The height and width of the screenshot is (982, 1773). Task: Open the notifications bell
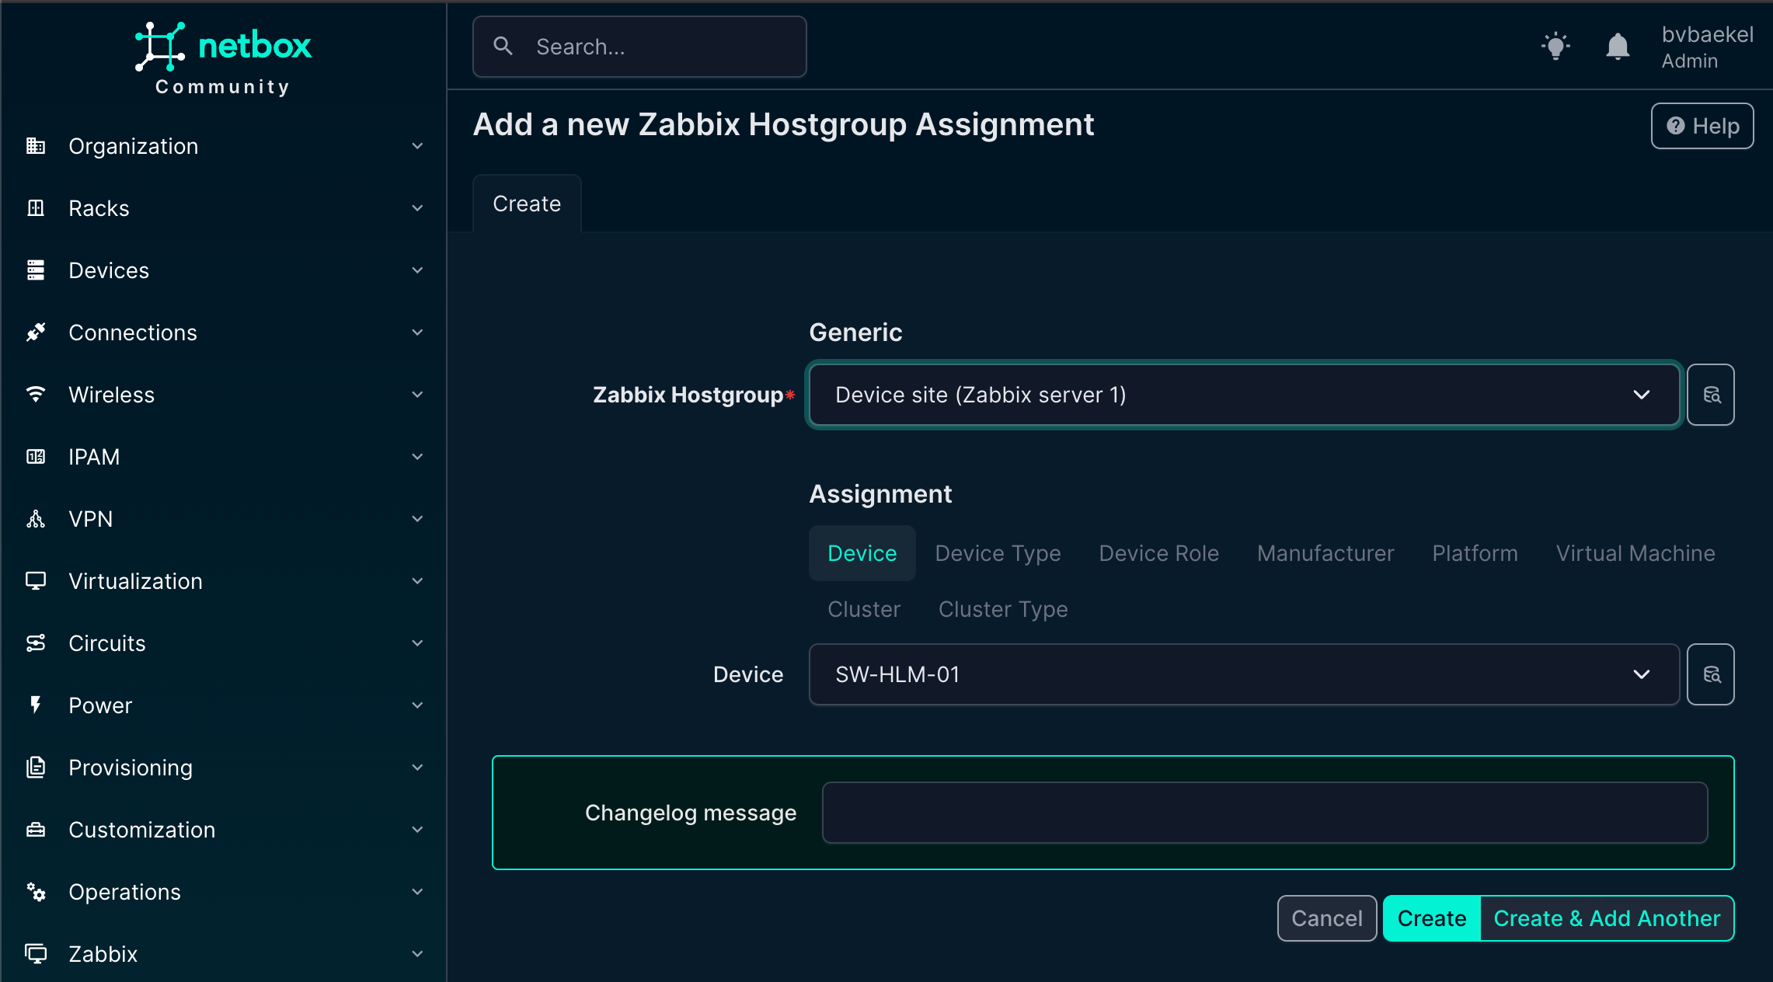(x=1617, y=47)
